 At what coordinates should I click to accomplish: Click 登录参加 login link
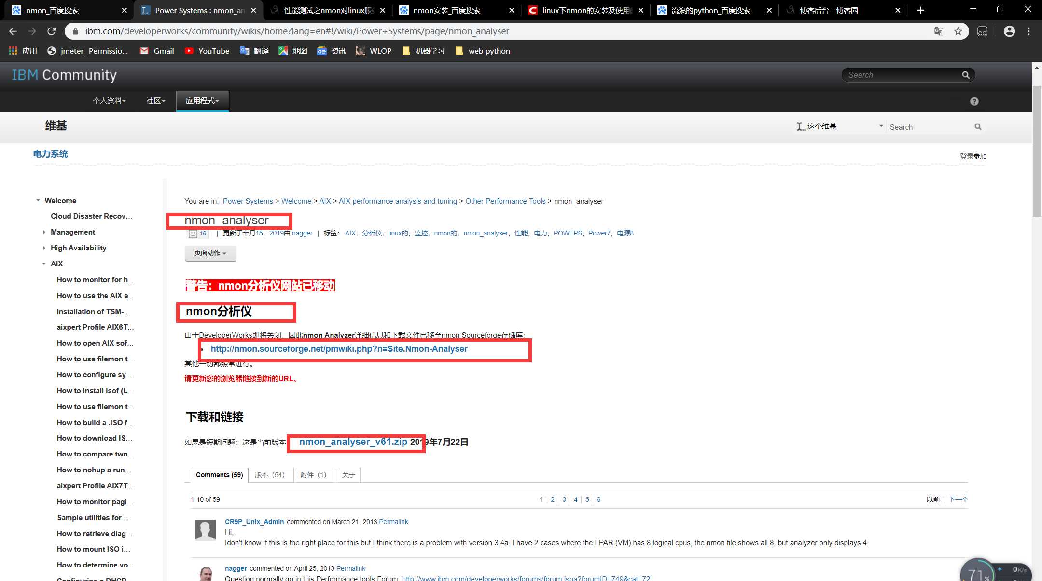pos(973,156)
